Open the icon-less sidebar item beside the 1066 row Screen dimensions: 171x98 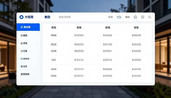tap(25, 74)
